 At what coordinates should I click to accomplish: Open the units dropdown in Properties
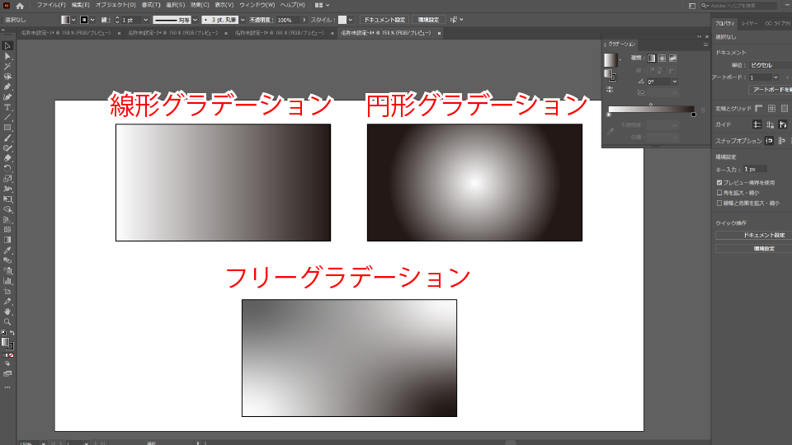point(770,65)
